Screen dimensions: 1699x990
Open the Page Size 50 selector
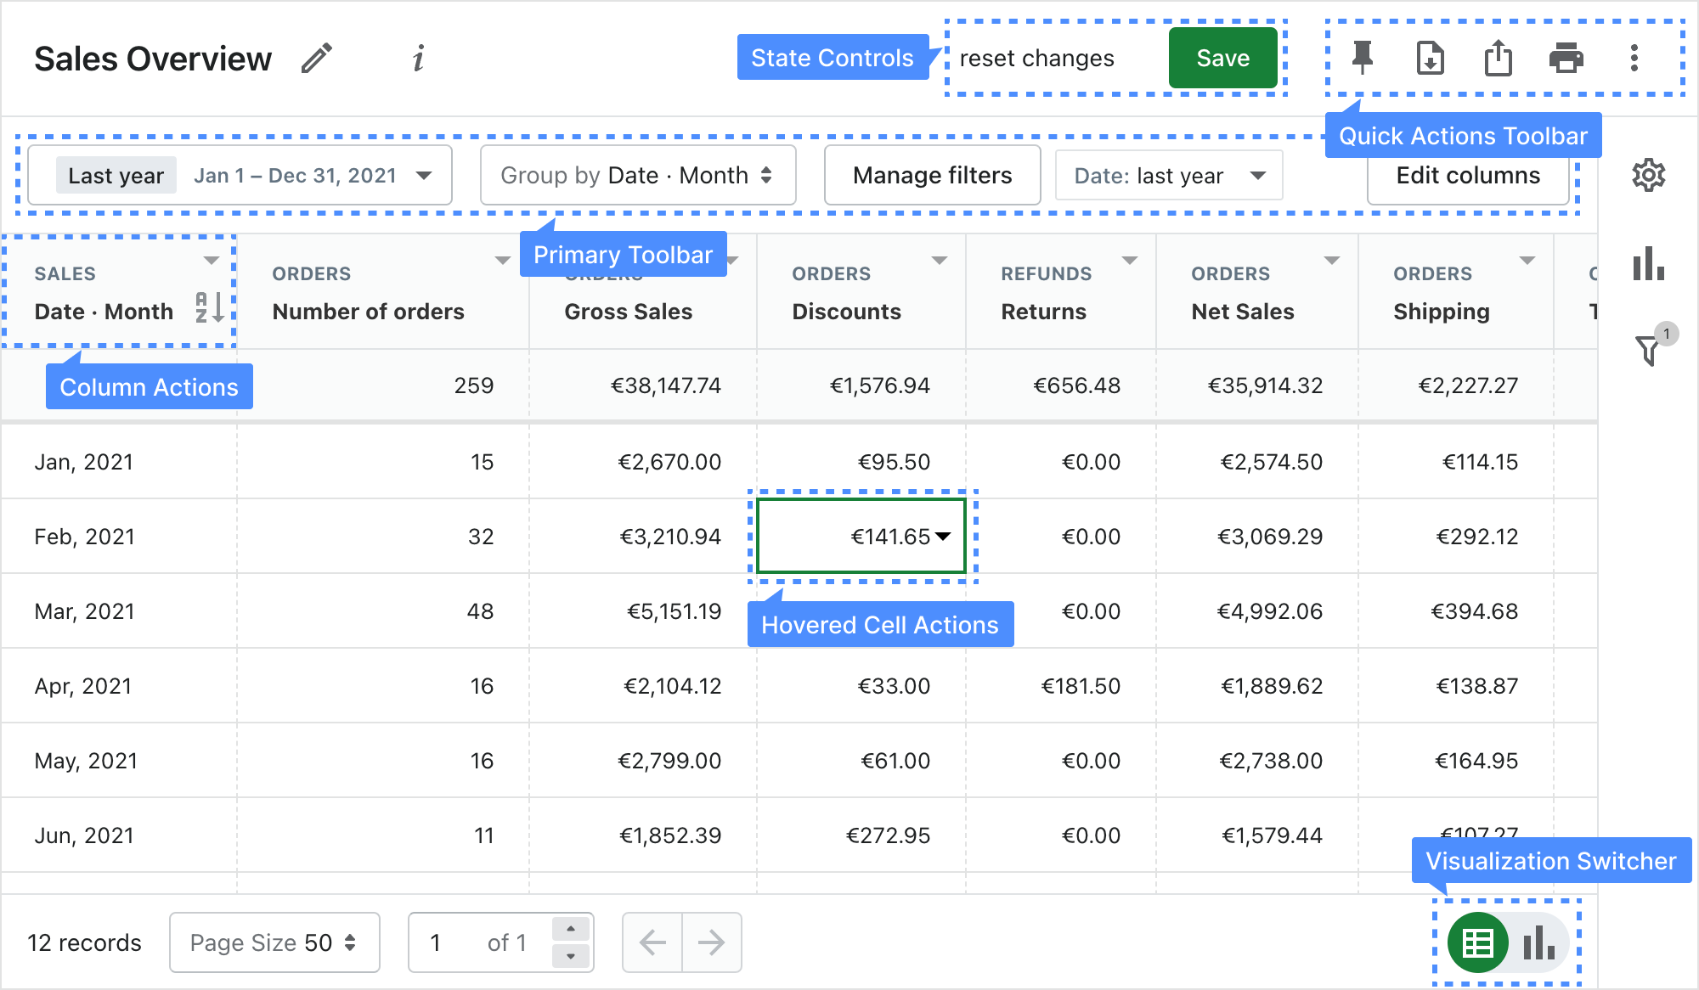tap(274, 942)
